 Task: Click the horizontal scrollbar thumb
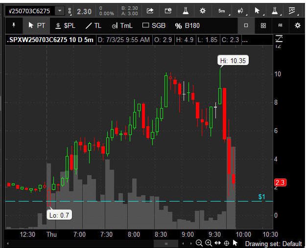(x=166, y=244)
